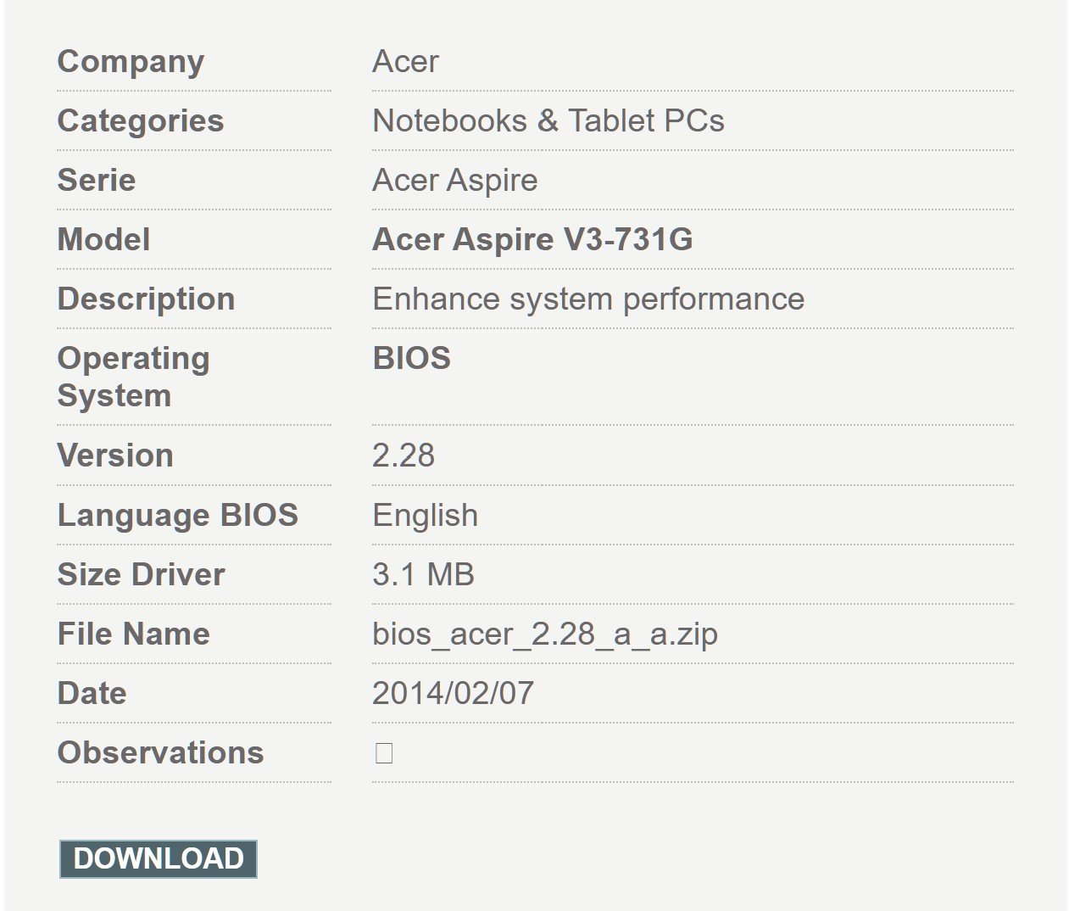
Task: Click the 'Language BIOS' label
Action: click(x=178, y=516)
